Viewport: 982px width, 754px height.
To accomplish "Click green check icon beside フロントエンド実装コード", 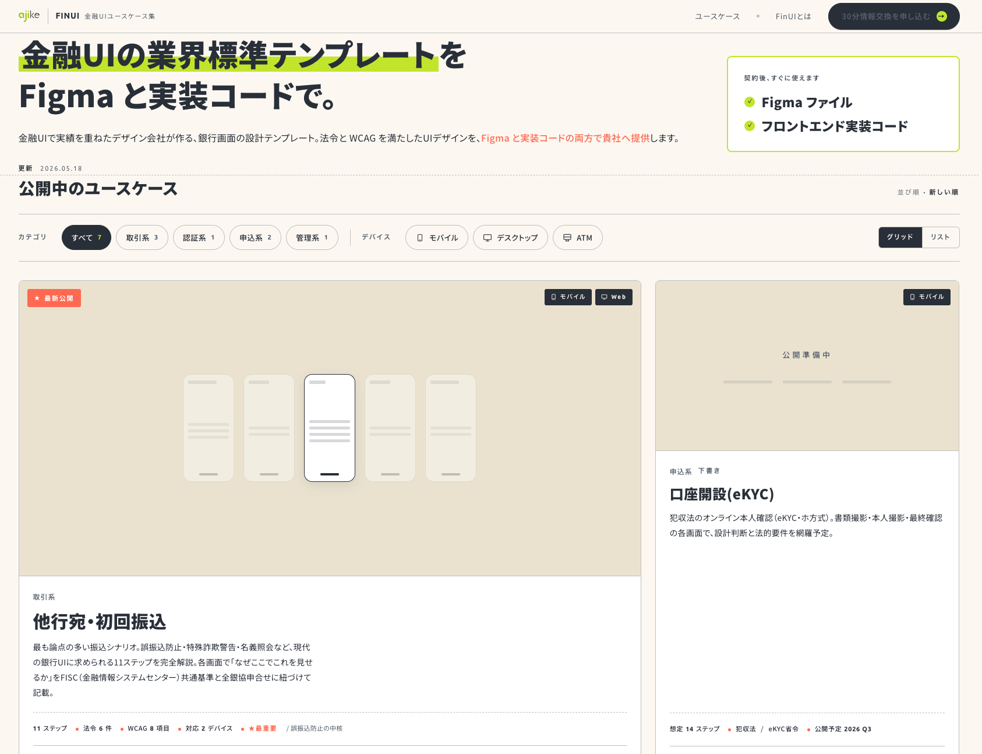I will [x=750, y=126].
